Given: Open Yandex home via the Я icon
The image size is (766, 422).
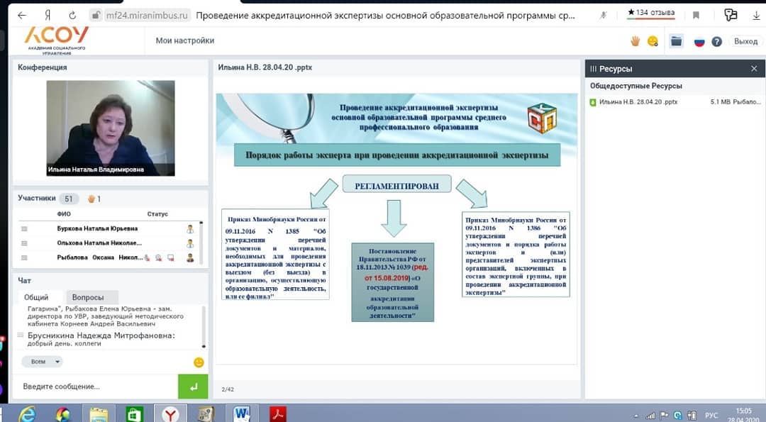Looking at the screenshot, I should pyautogui.click(x=48, y=15).
